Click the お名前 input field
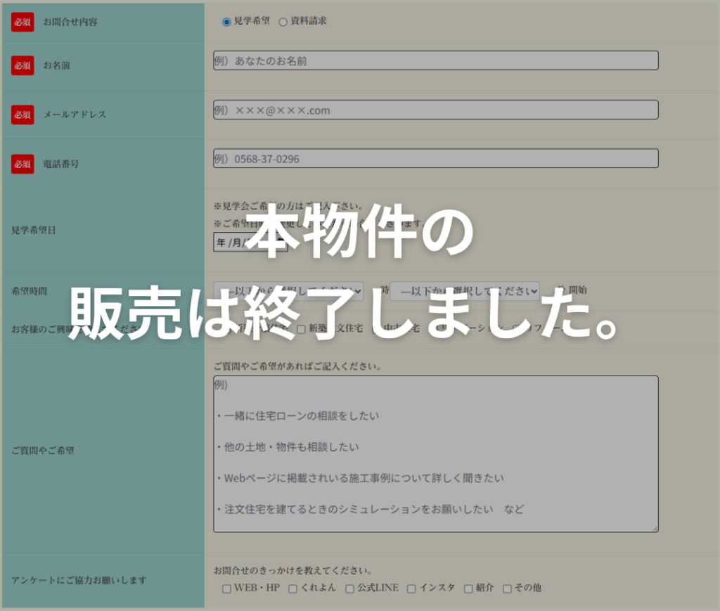Viewport: 720px width, 611px height. (x=435, y=60)
